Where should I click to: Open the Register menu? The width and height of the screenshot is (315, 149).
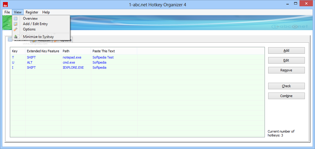pyautogui.click(x=32, y=12)
